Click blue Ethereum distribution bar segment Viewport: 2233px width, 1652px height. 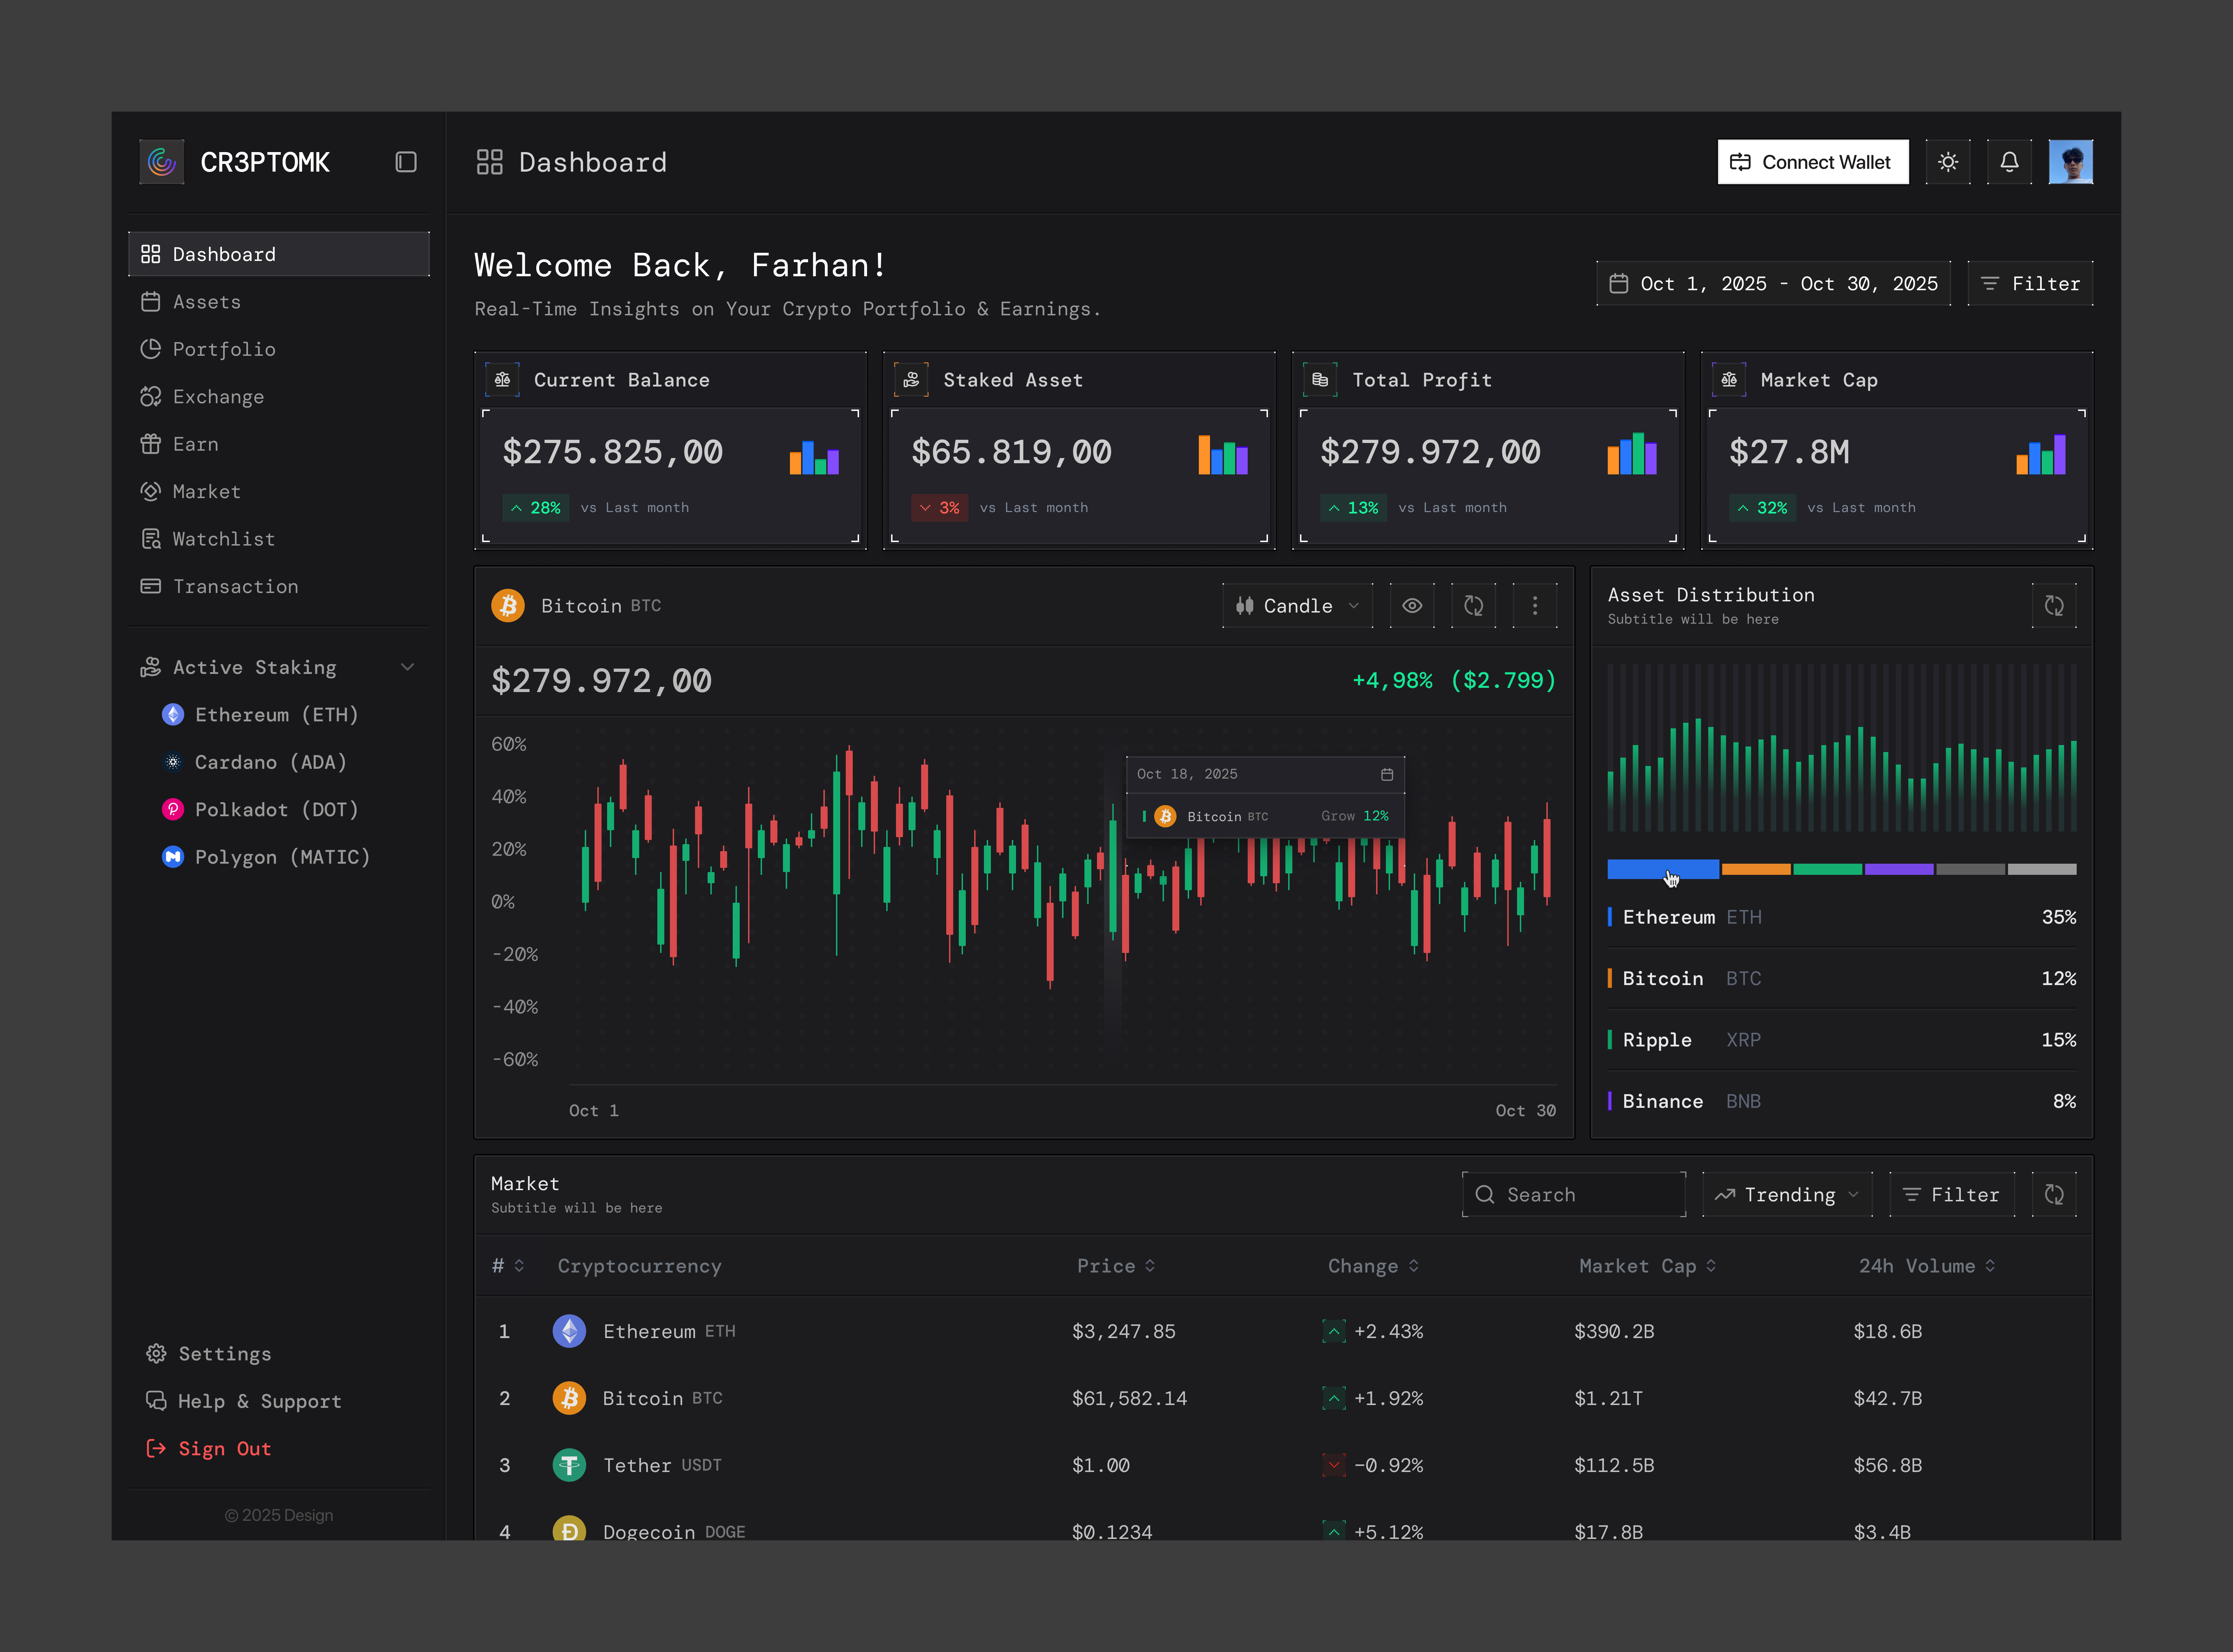tap(1663, 869)
